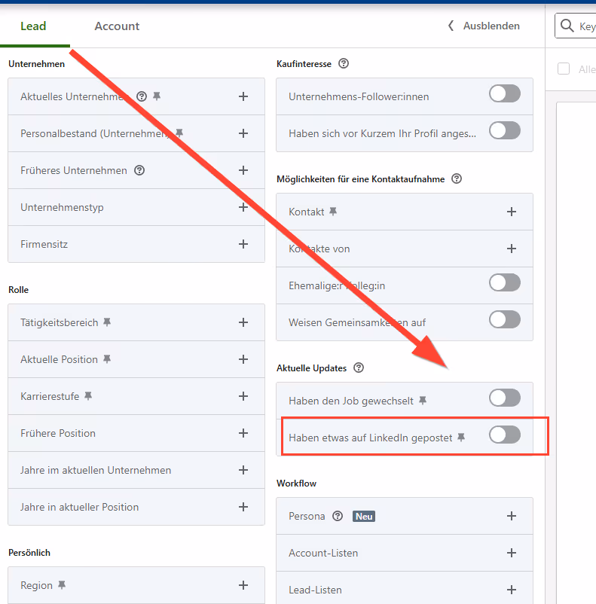Toggle Haben den Job gewechselt on
The height and width of the screenshot is (604, 596).
coord(504,398)
